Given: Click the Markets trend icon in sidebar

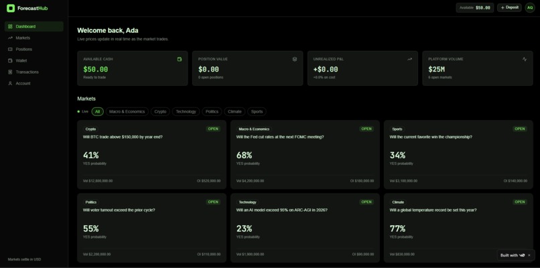Looking at the screenshot, I should click(10, 38).
